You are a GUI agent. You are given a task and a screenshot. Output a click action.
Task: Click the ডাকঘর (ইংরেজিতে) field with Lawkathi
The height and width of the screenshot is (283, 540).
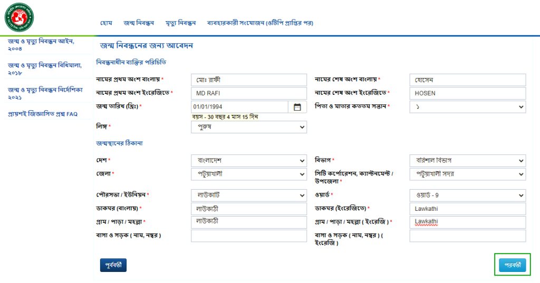[467, 209]
